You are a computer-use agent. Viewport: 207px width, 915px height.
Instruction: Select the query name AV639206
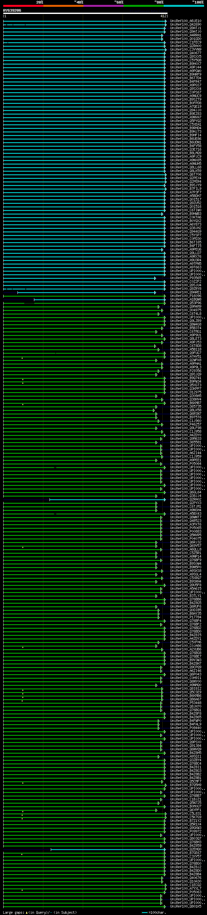click(x=12, y=11)
